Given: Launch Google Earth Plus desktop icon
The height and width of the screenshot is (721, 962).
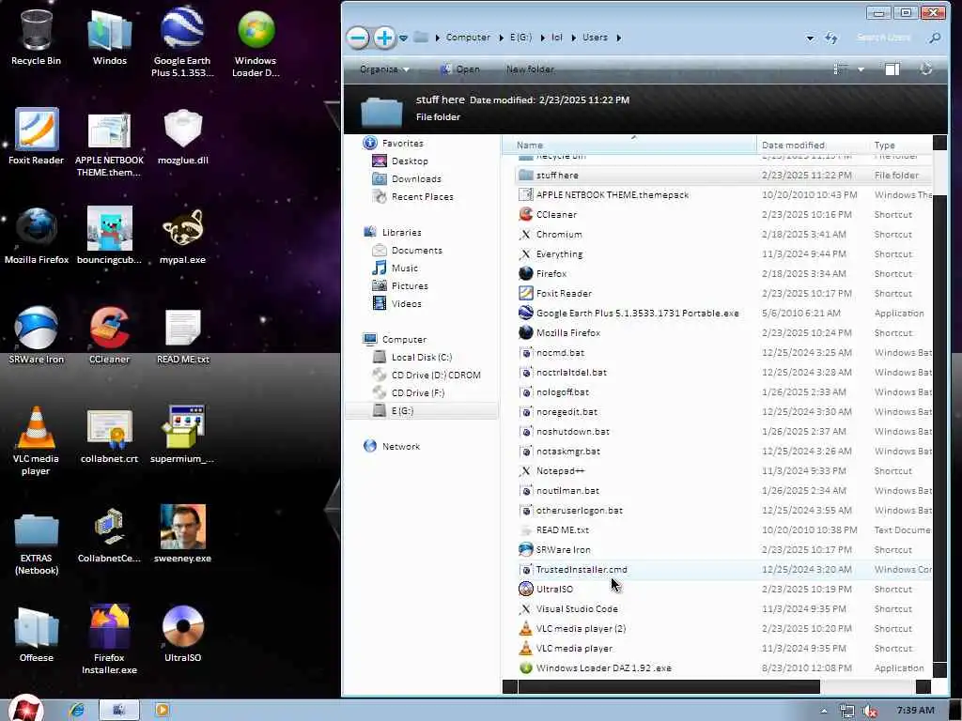Looking at the screenshot, I should (x=182, y=41).
